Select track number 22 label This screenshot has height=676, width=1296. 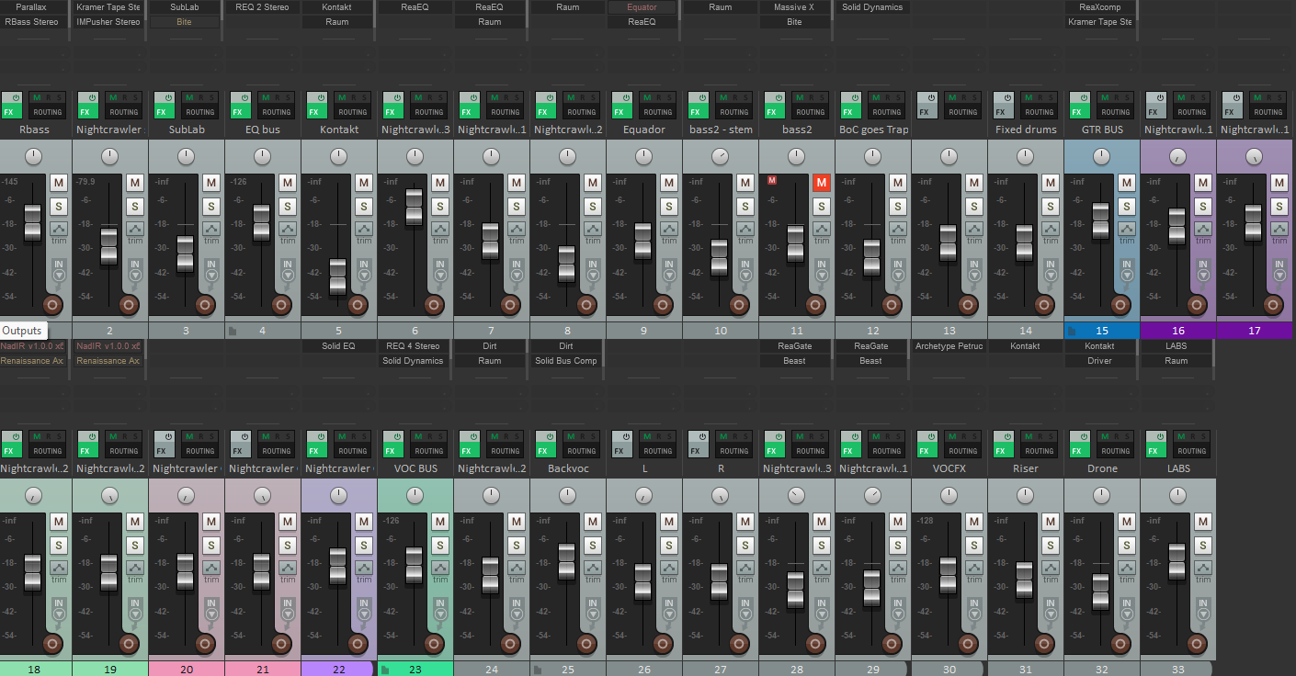pyautogui.click(x=339, y=670)
